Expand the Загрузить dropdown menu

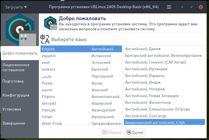[x=16, y=7]
